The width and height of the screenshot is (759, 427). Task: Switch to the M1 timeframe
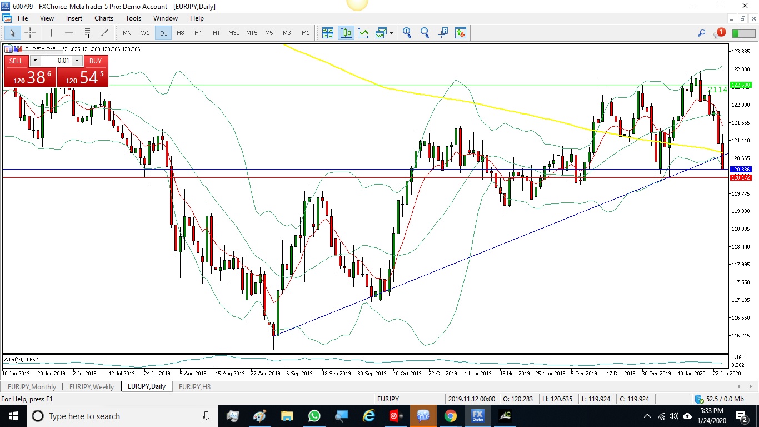tap(305, 33)
